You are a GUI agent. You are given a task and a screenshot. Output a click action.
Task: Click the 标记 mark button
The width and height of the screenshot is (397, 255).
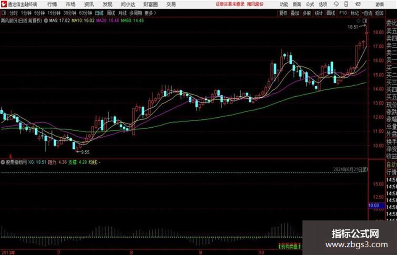tap(355, 13)
